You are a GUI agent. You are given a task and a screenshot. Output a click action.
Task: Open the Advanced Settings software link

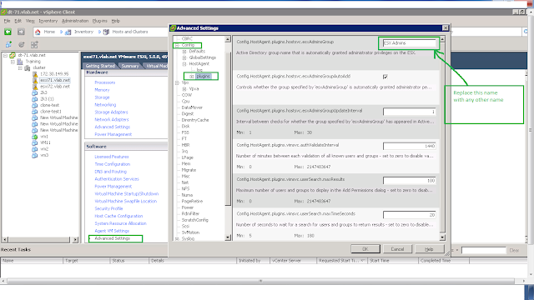point(113,238)
